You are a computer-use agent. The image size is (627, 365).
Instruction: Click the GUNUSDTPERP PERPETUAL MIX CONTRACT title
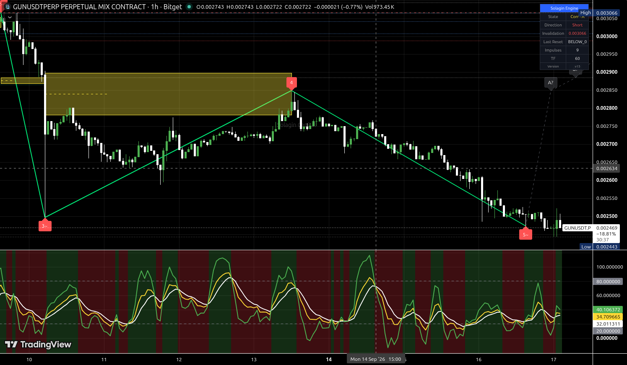coord(79,7)
